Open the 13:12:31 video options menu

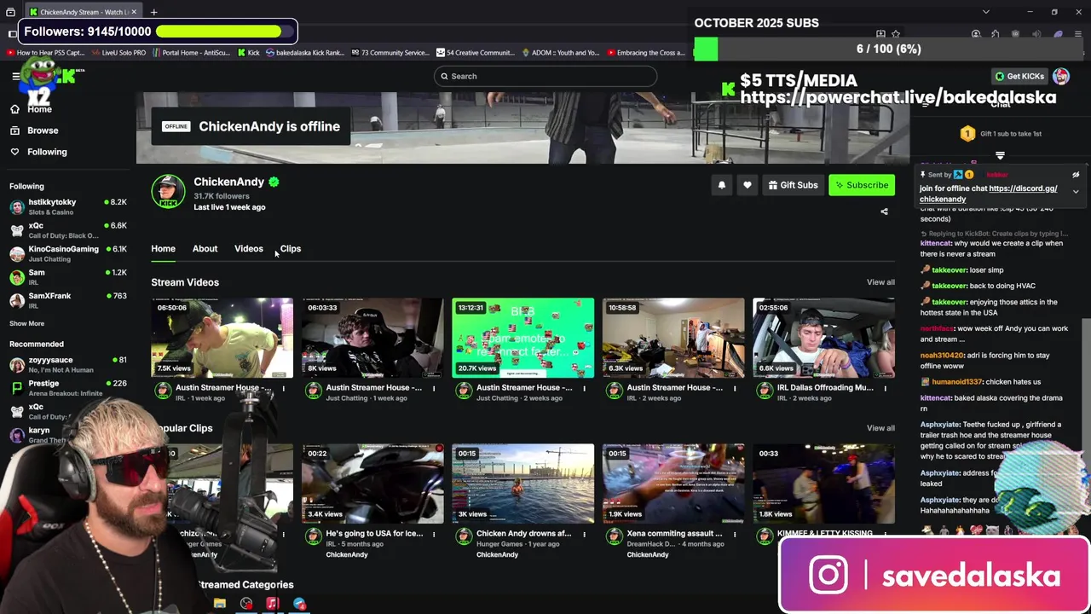click(585, 389)
